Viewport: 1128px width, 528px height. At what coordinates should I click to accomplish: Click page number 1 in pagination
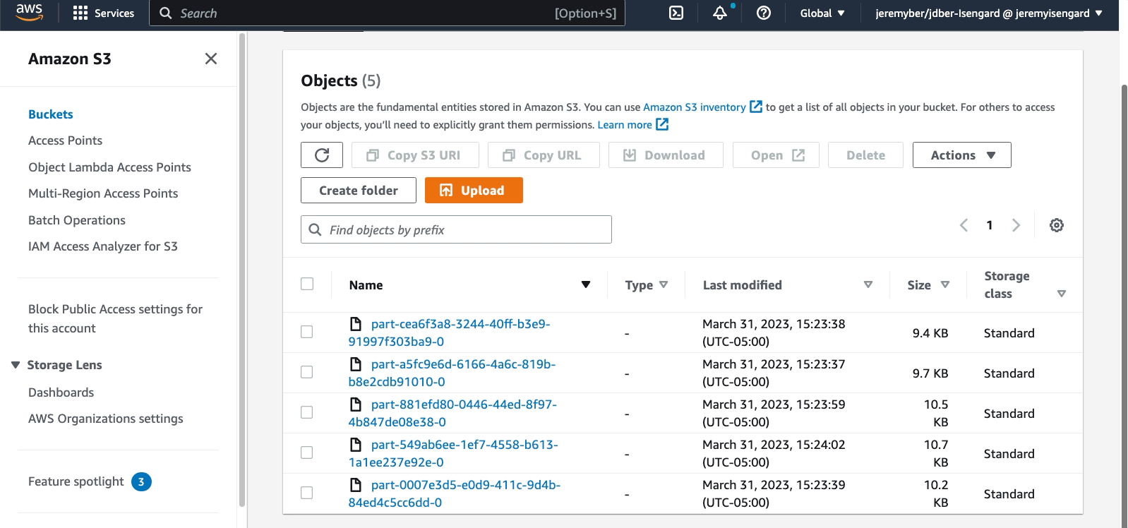click(x=990, y=225)
